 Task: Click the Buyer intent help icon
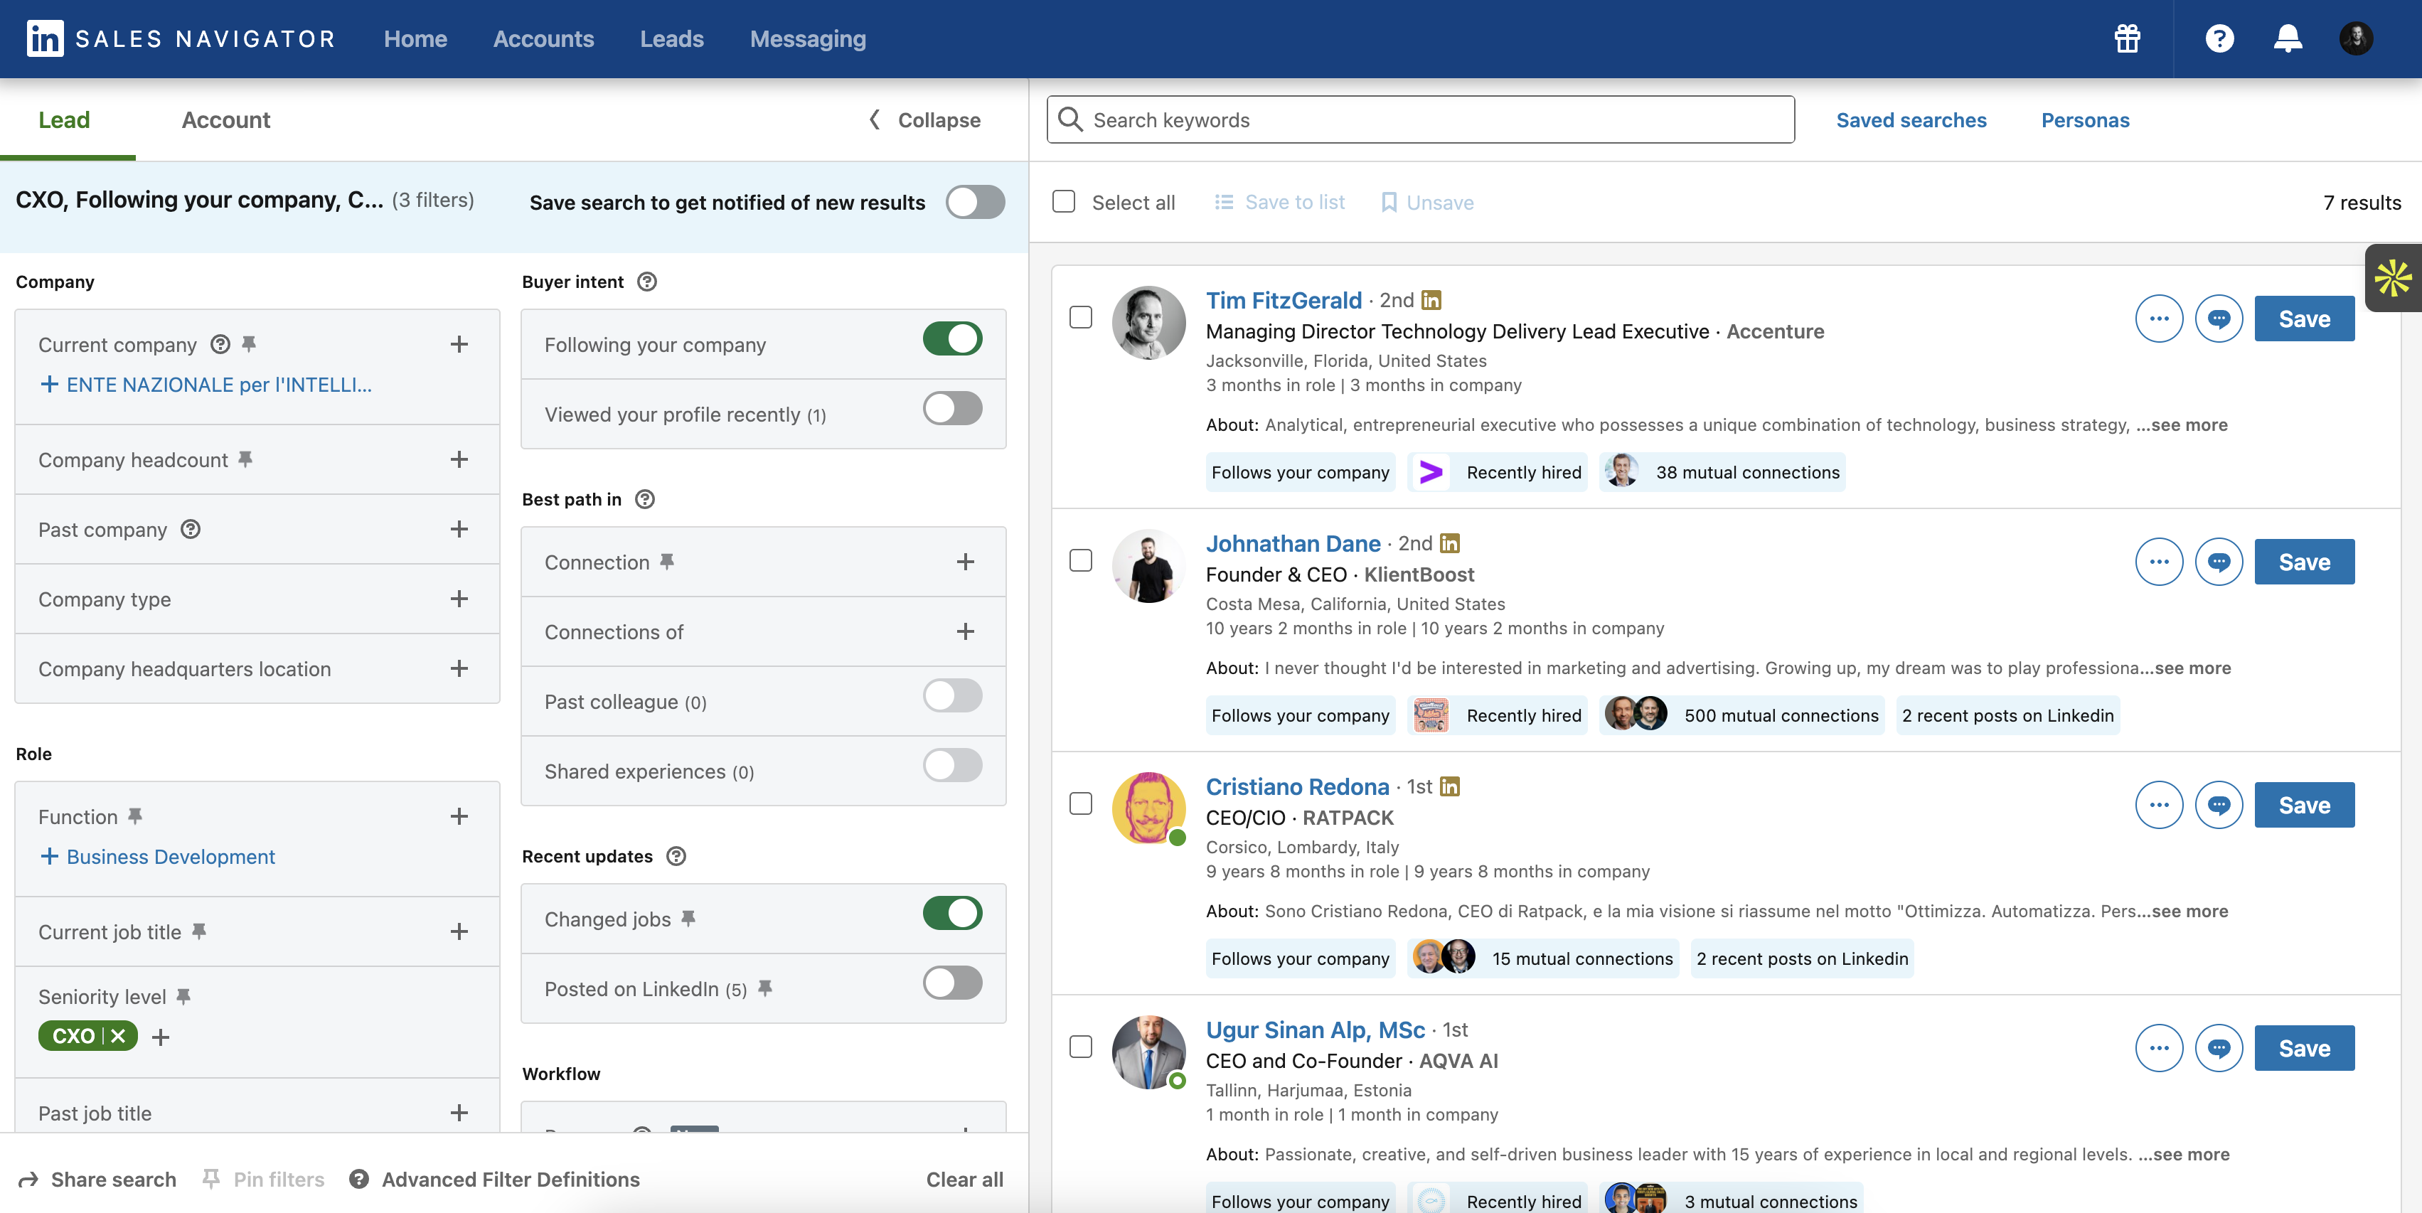point(647,281)
